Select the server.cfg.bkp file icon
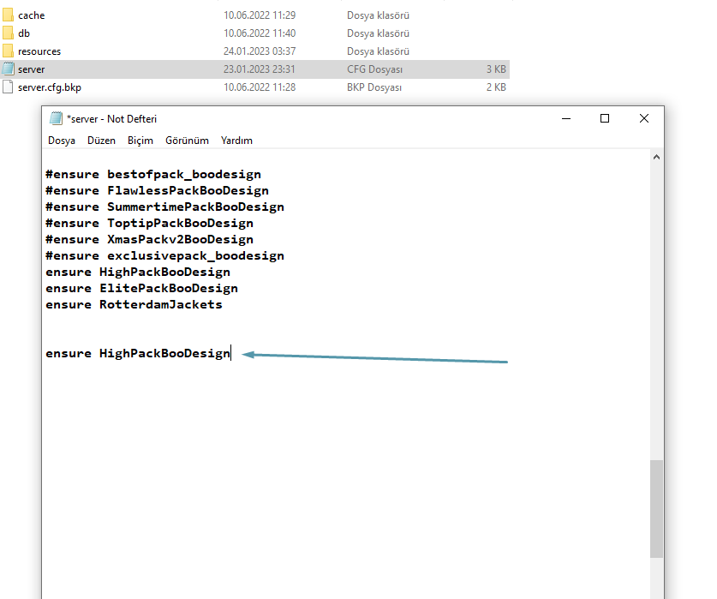The image size is (717, 599). coord(9,87)
